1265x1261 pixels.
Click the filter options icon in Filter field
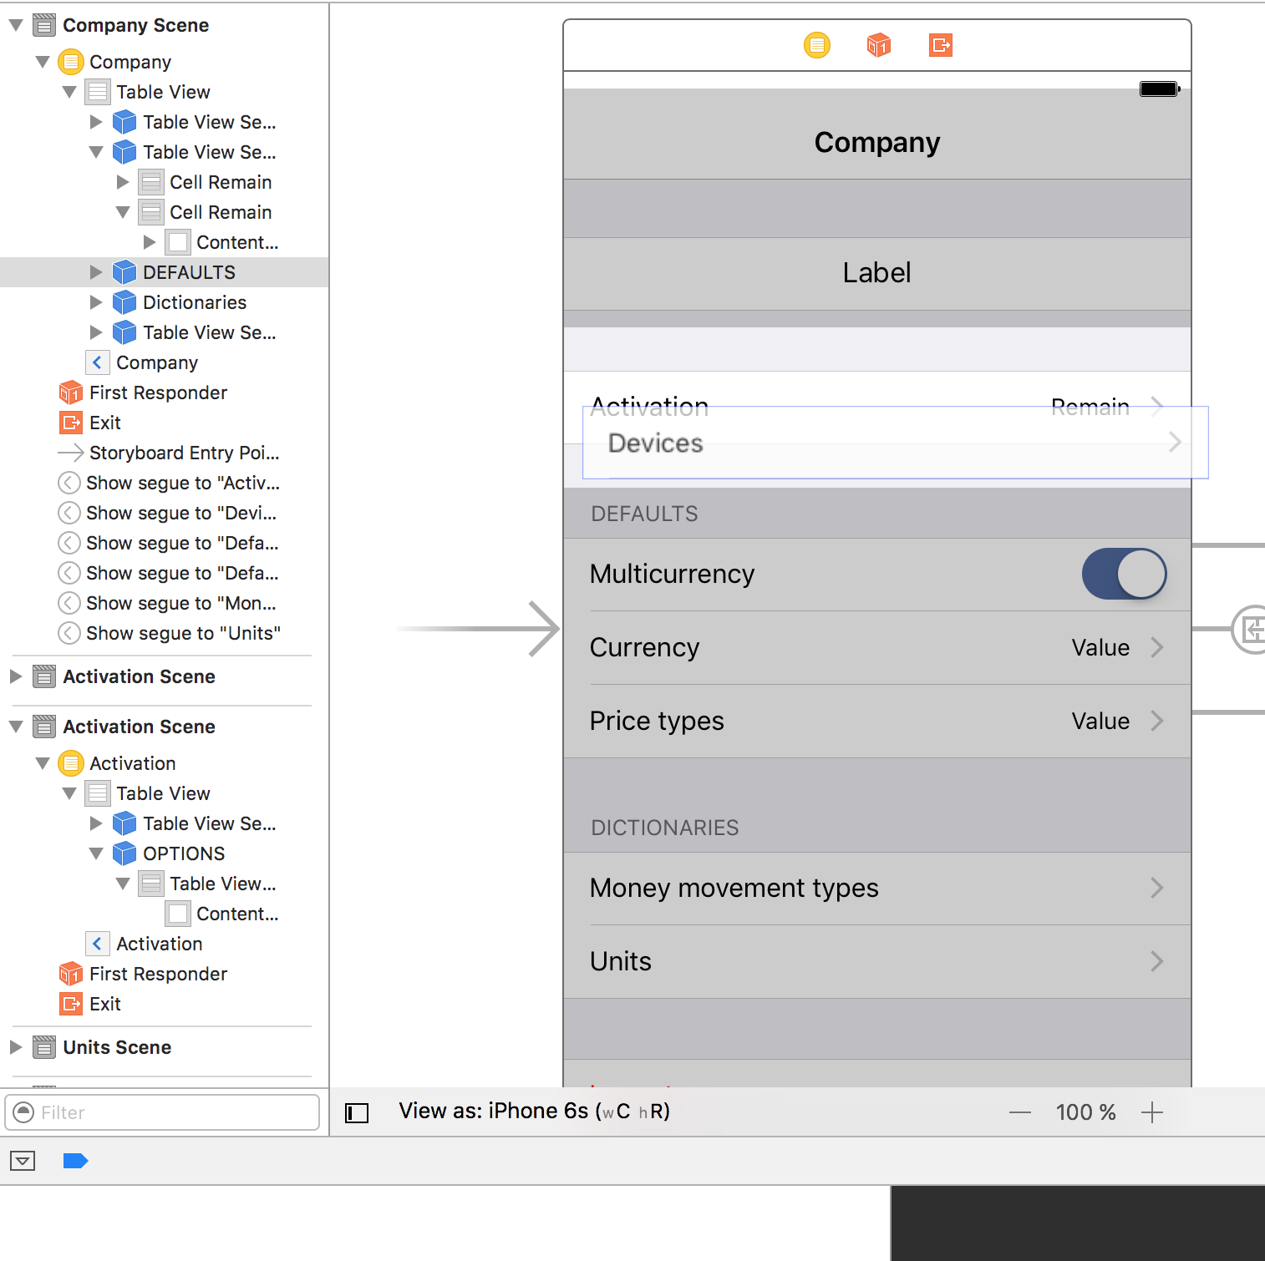[25, 1112]
